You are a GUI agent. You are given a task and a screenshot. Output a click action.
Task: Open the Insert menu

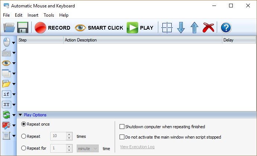tap(33, 15)
